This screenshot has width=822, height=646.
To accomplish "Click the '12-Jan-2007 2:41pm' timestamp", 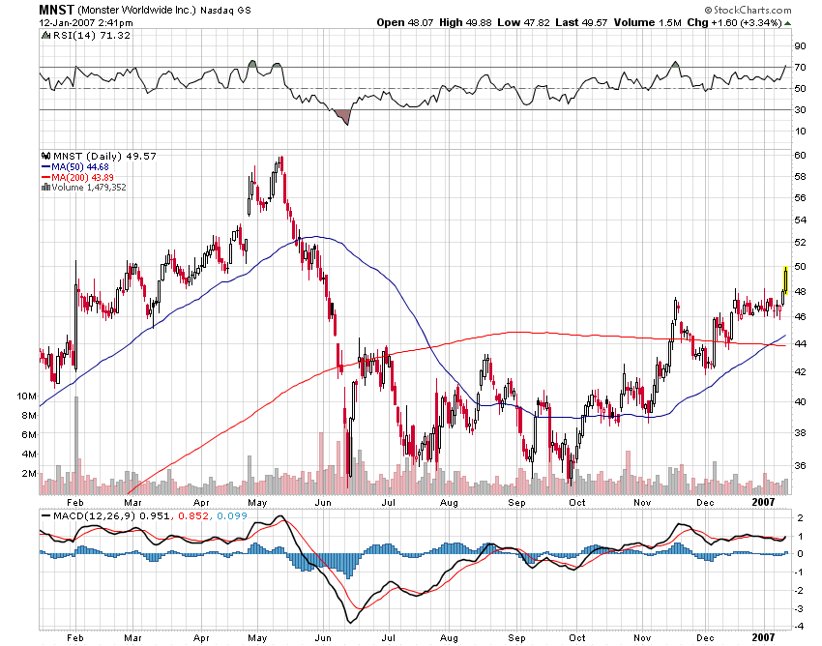I will click(86, 23).
